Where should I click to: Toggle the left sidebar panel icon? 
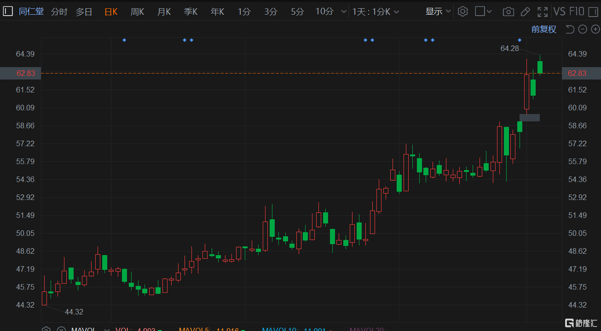pos(8,11)
